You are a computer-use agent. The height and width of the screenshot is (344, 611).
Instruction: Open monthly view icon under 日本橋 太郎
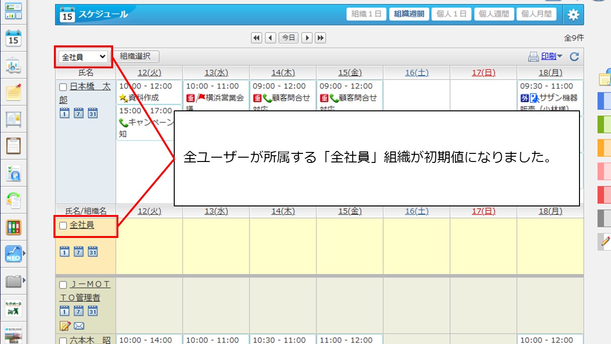(x=93, y=113)
